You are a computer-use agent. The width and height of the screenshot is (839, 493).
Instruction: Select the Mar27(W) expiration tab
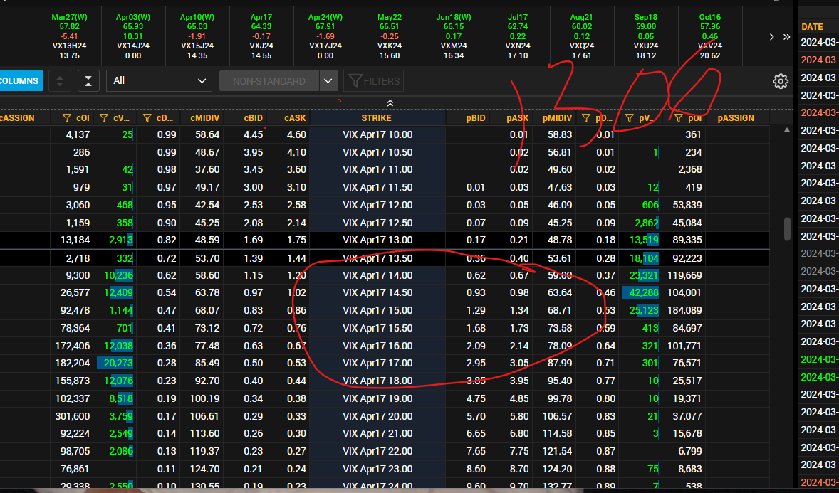70,36
